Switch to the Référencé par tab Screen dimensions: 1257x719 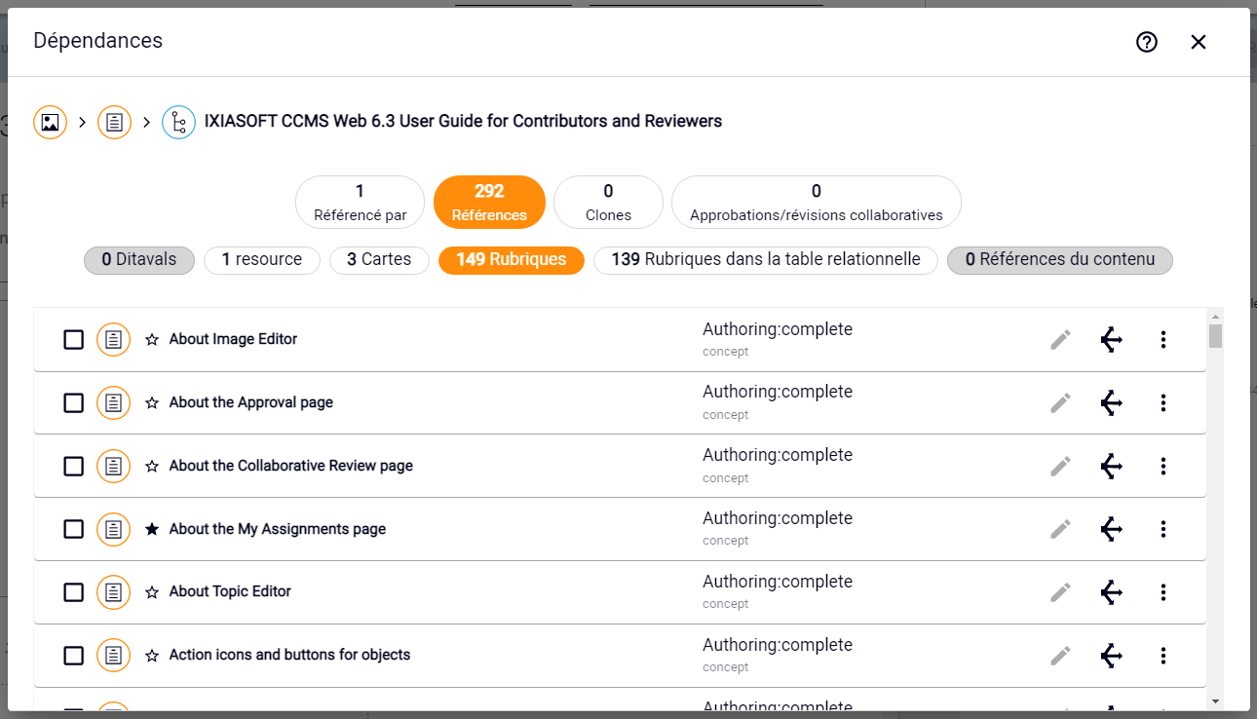360,202
